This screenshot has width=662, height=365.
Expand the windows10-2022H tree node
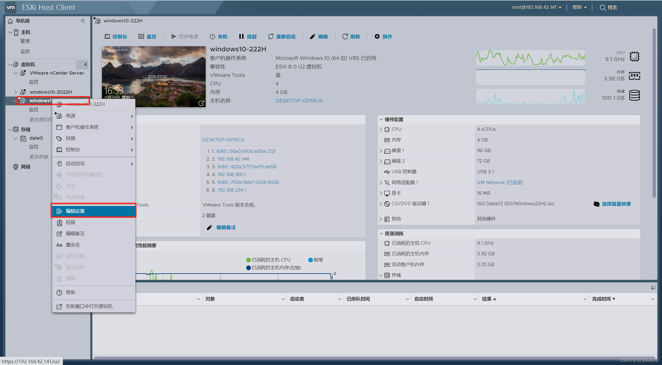(x=15, y=92)
